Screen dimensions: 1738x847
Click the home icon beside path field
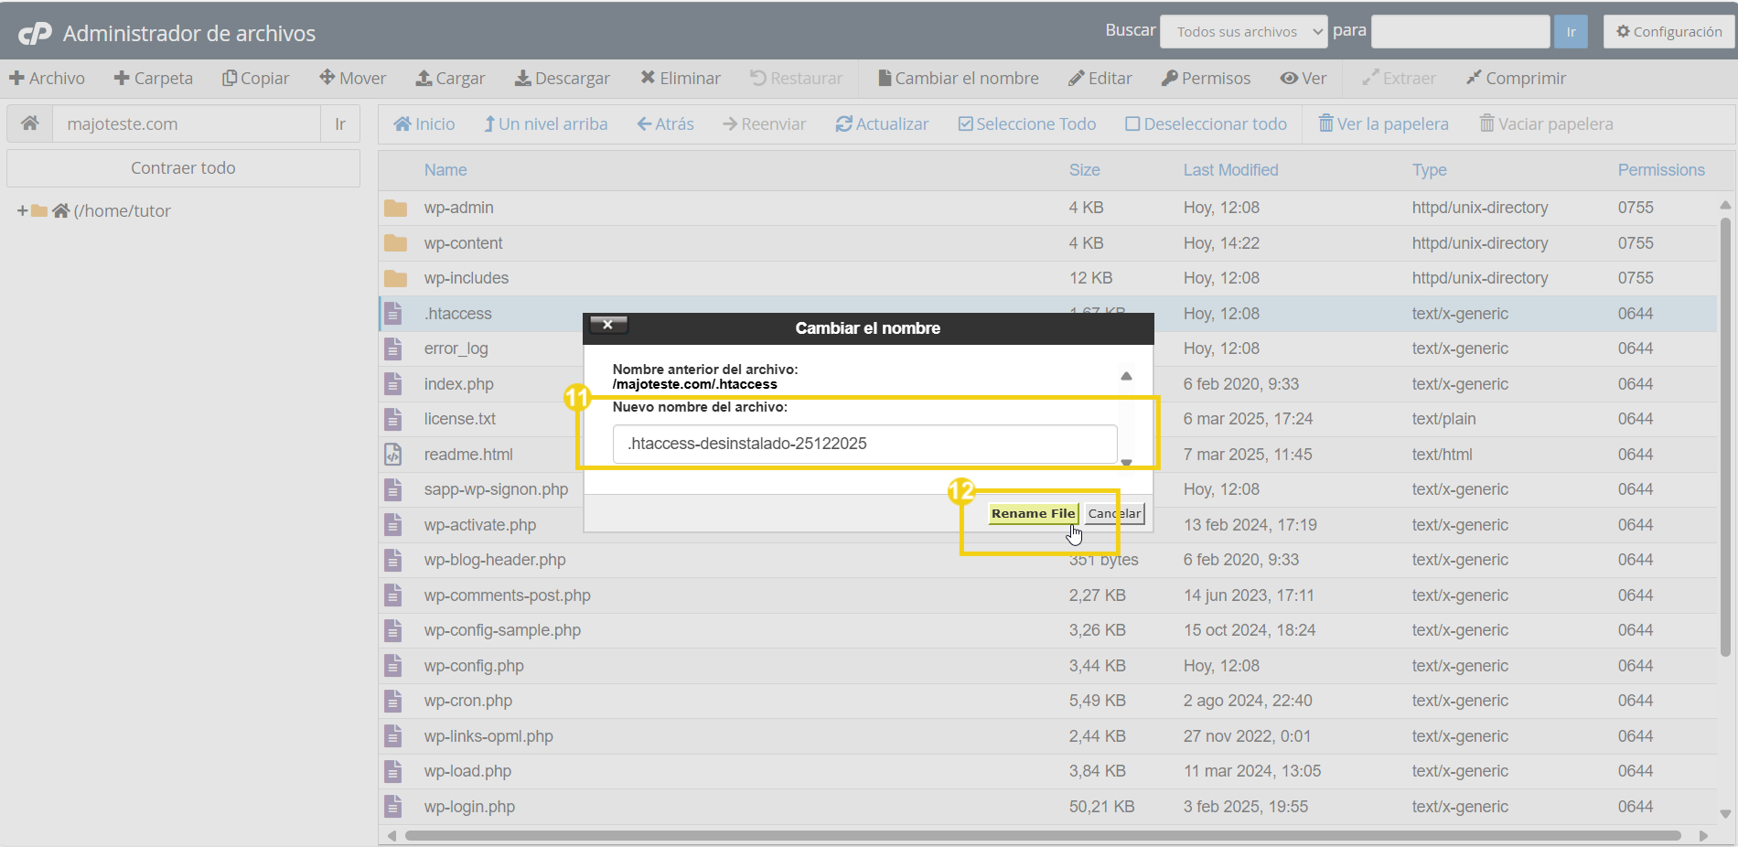coord(30,123)
